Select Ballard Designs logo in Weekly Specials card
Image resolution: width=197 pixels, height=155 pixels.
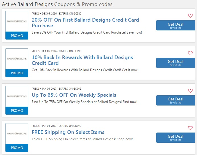tap(17, 96)
